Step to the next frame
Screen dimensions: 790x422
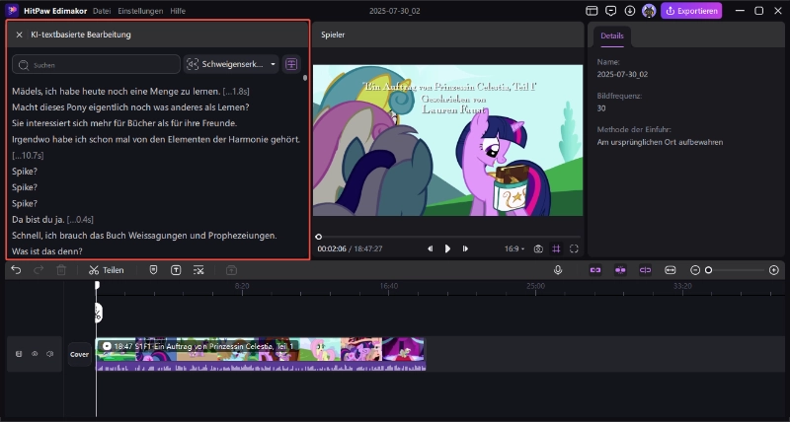pos(465,248)
